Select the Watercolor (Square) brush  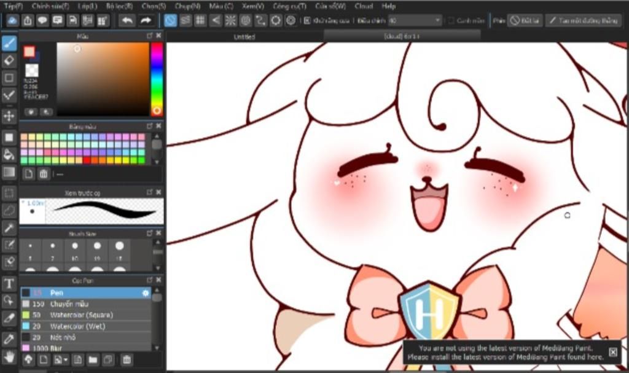click(86, 315)
